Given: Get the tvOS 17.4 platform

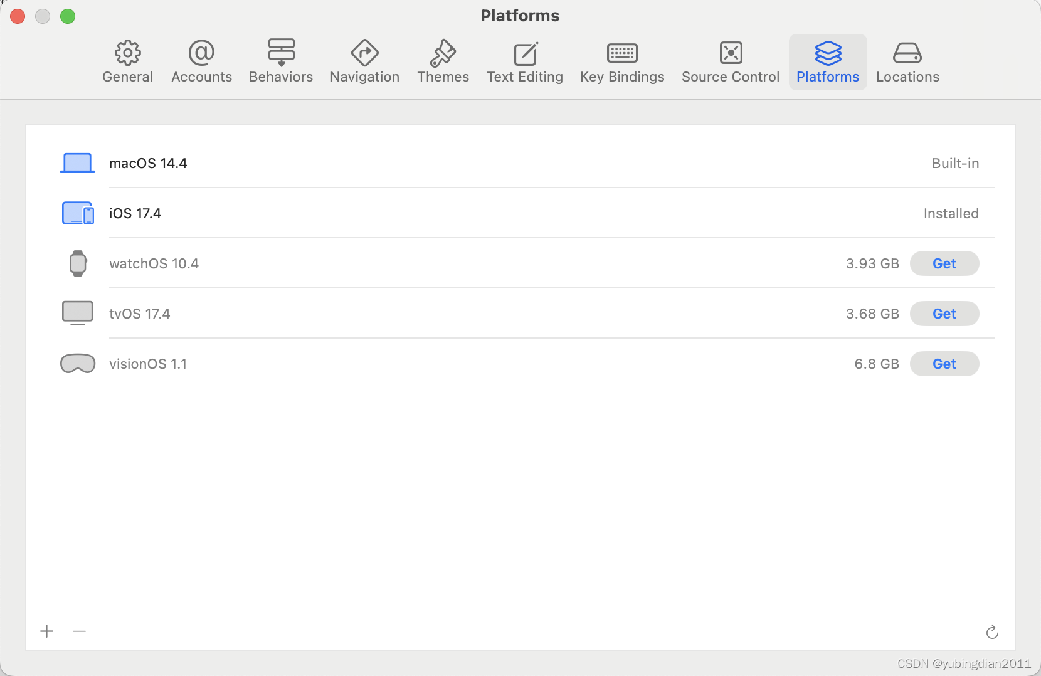Looking at the screenshot, I should 944,314.
